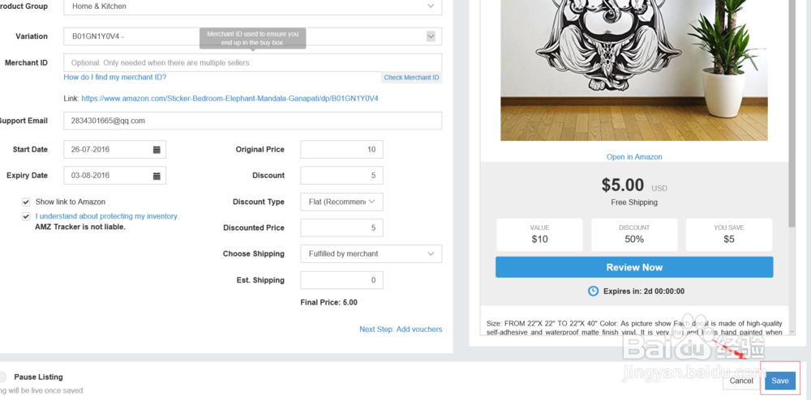This screenshot has height=400, width=811.
Task: Click the Check Merchant ID button
Action: coord(411,78)
